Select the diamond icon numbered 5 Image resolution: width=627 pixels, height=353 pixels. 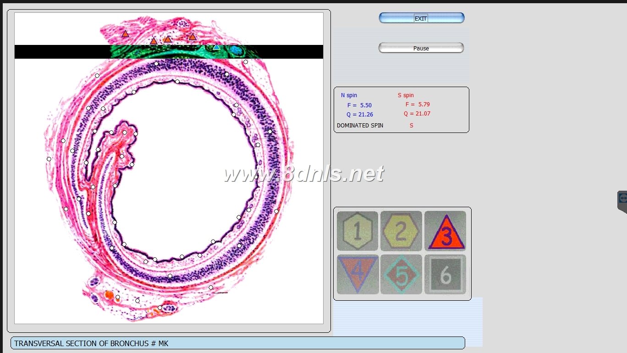[x=401, y=274]
